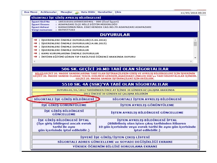Open the Ana Menü menu item
This screenshot has height=163, width=217.
[x=30, y=12]
